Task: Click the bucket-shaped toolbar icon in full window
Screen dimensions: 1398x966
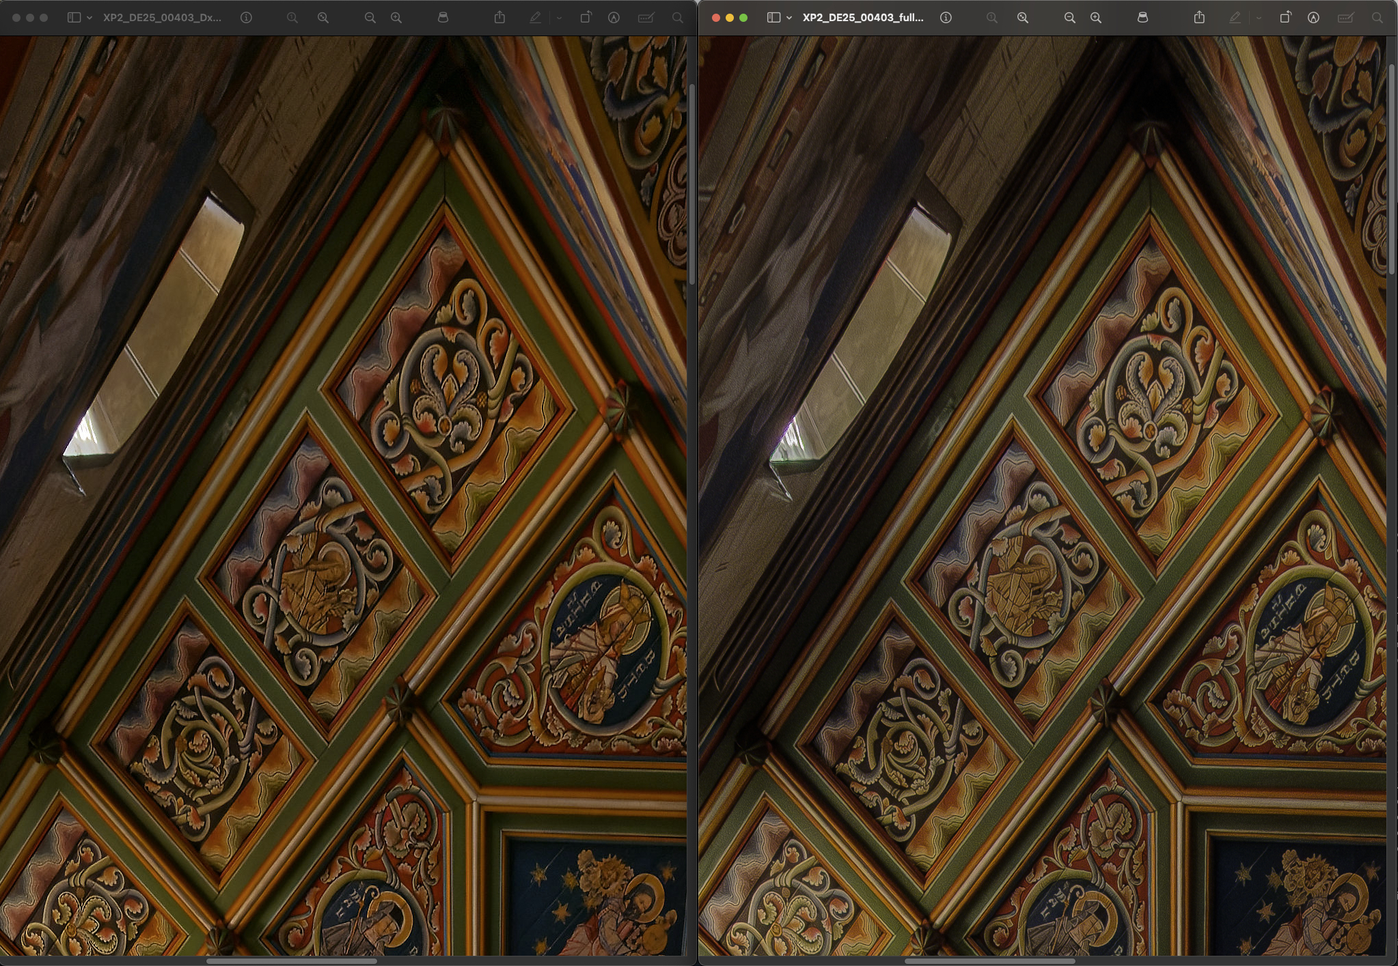Action: tap(1142, 18)
